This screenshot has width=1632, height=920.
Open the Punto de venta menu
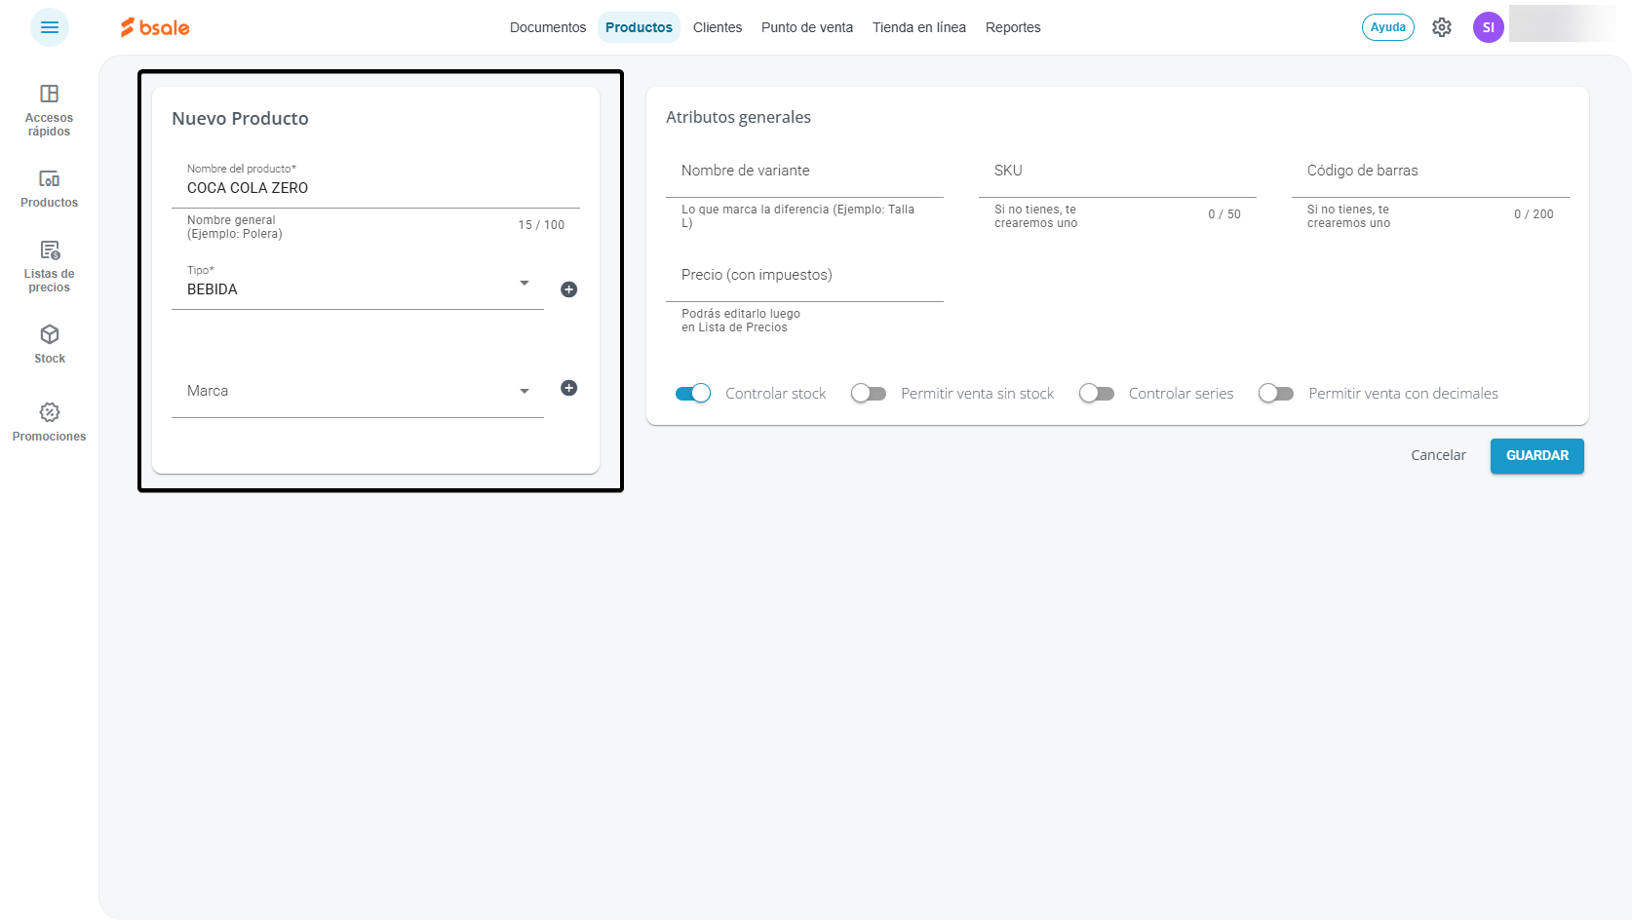pyautogui.click(x=807, y=27)
